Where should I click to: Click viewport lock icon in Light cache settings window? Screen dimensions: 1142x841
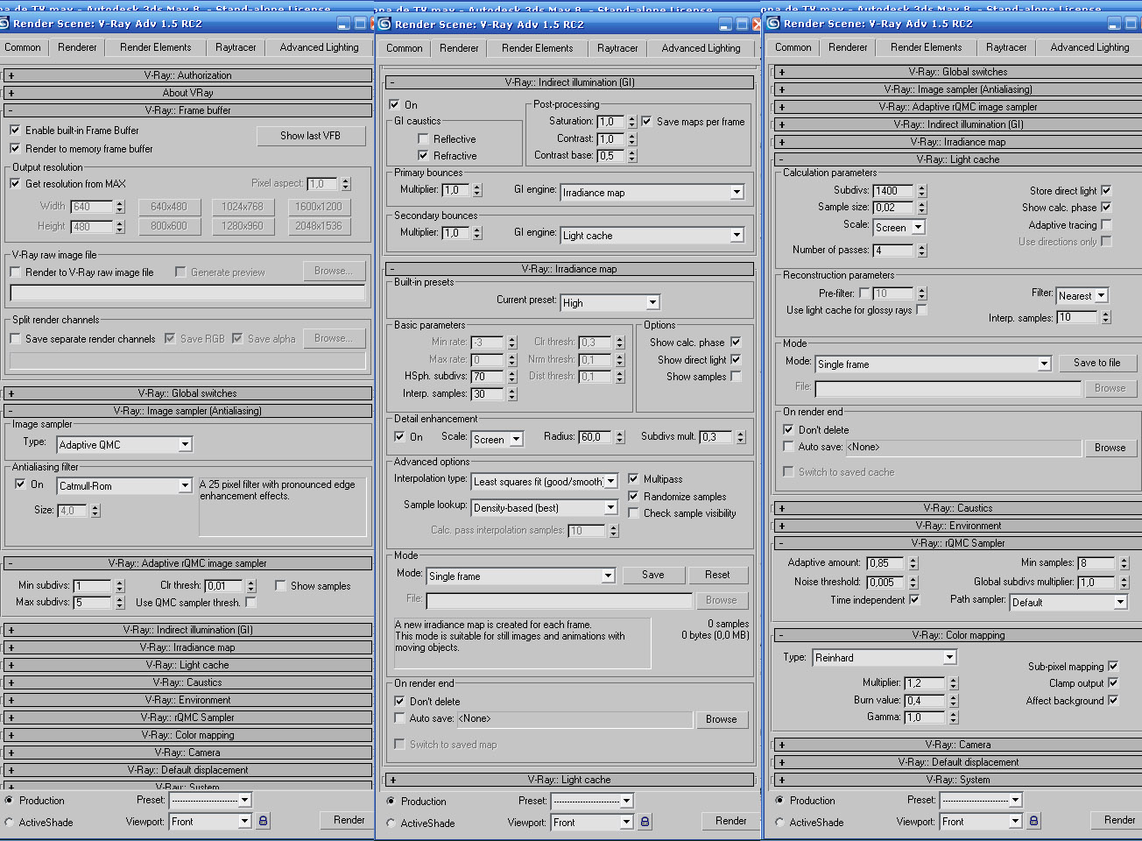point(1033,821)
